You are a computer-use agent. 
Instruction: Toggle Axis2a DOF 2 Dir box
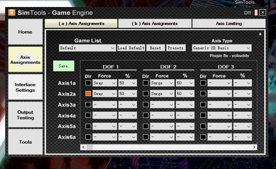tap(146, 94)
